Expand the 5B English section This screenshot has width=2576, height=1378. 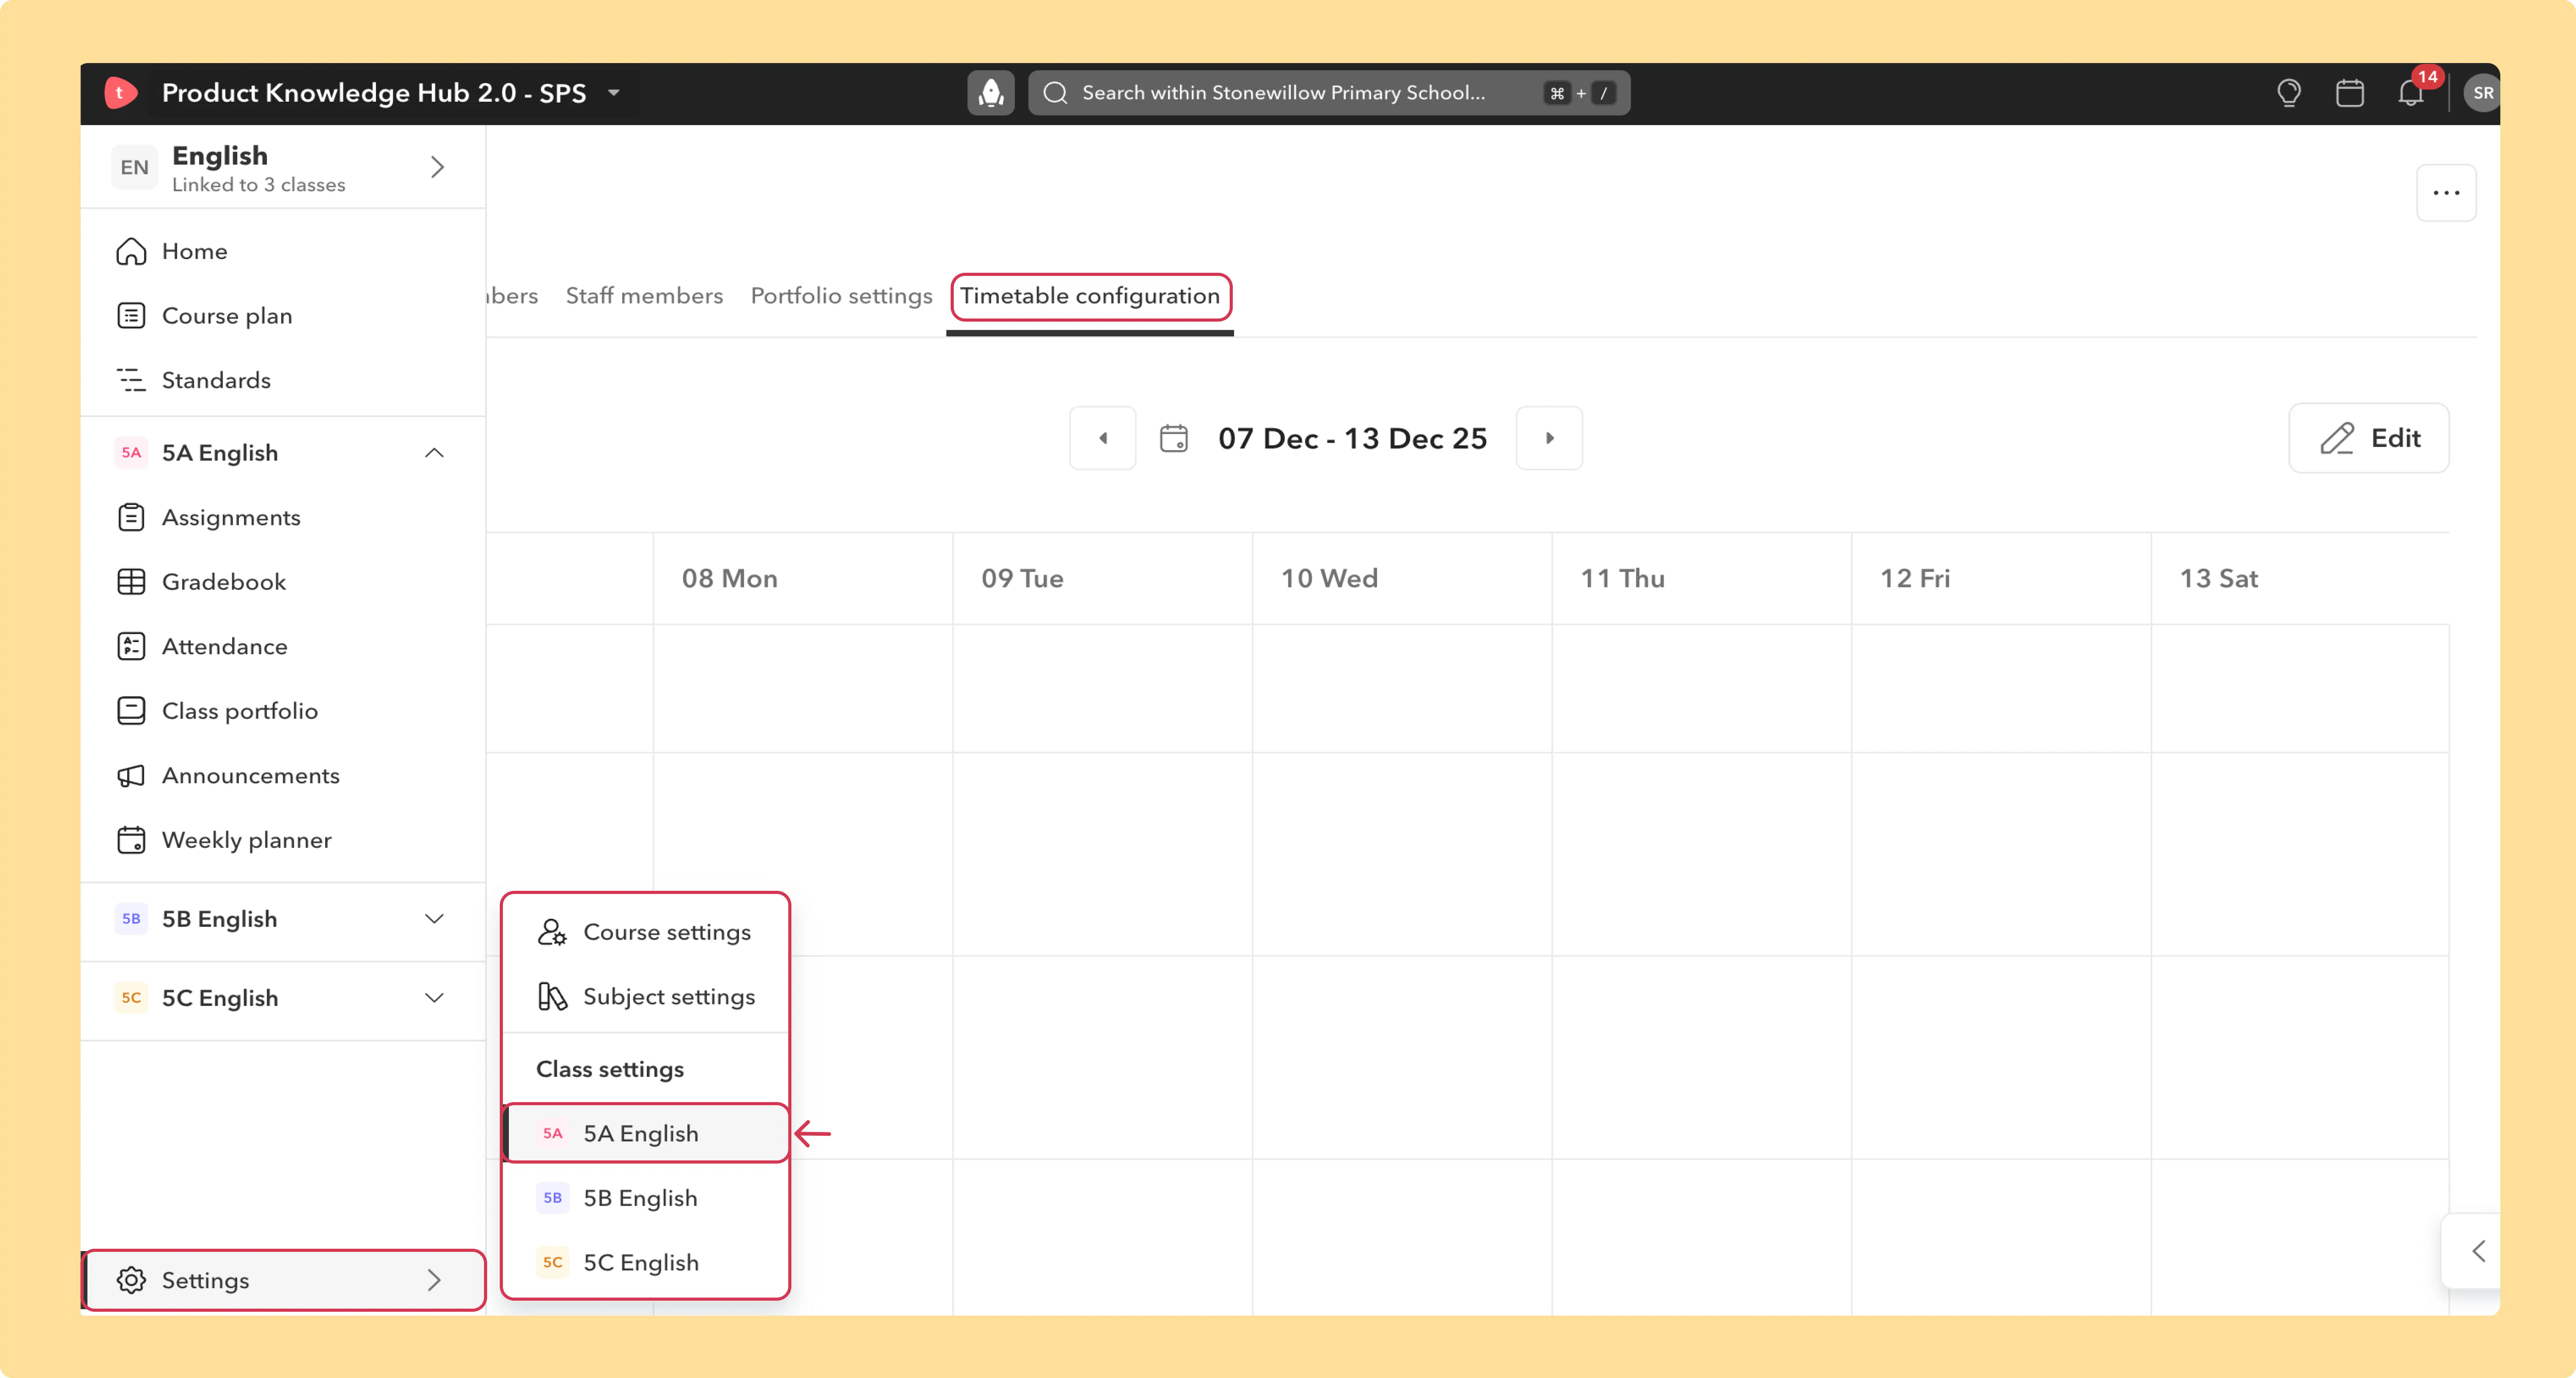pyautogui.click(x=434, y=919)
